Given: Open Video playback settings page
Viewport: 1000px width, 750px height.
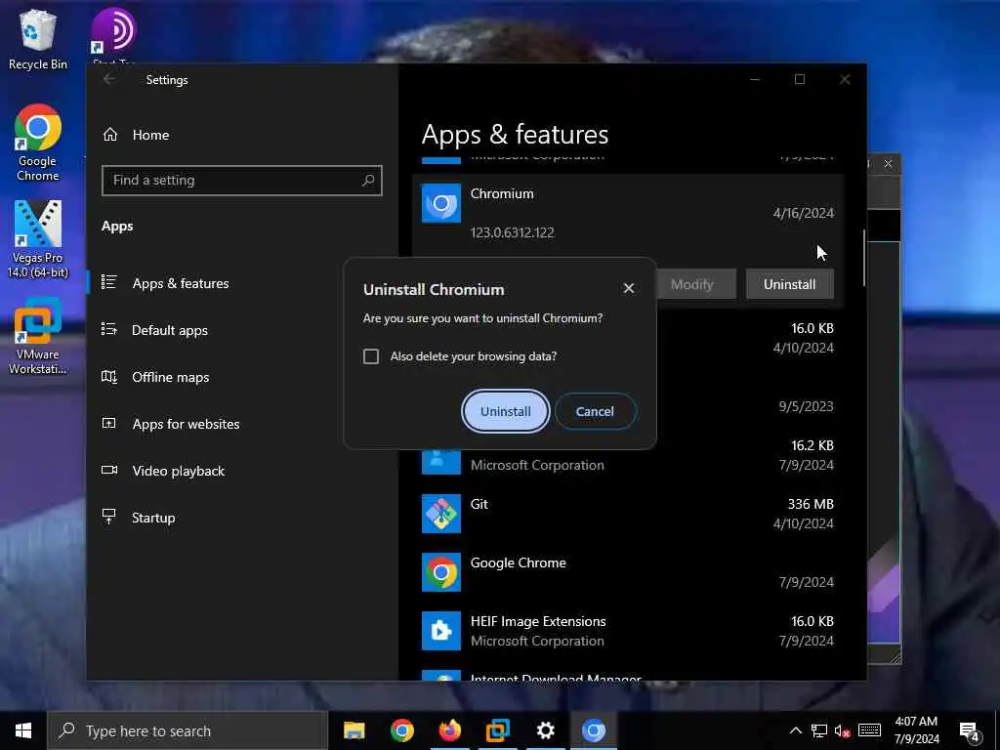Looking at the screenshot, I should 178,472.
